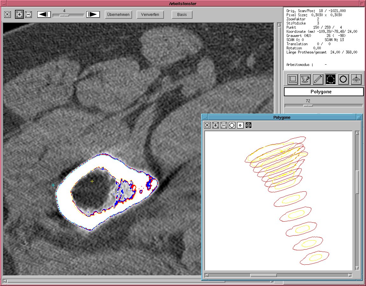The height and width of the screenshot is (286, 366).
Task: Click the 'Grauwert (HU)' info line
Action: tap(316, 36)
